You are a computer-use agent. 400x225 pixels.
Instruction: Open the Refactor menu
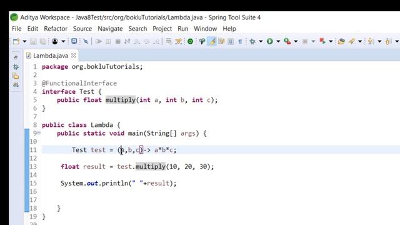(56, 29)
